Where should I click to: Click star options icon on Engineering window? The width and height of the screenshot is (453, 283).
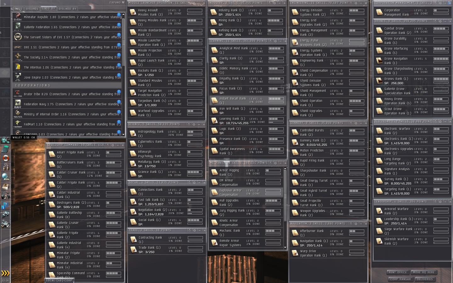point(350,3)
